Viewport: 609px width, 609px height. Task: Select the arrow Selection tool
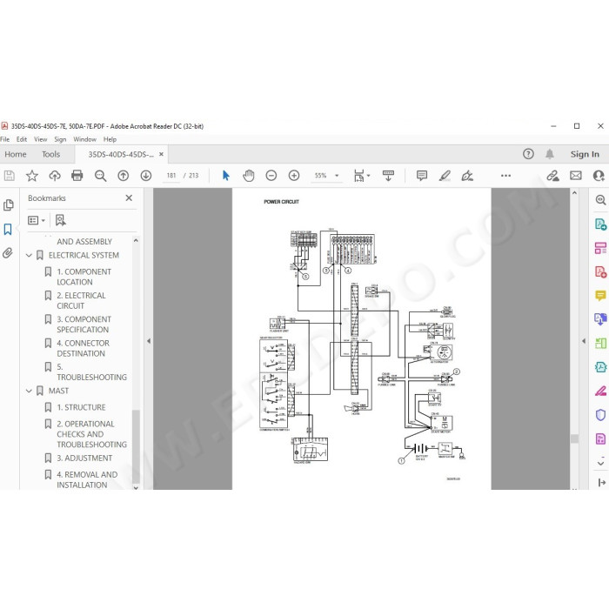[x=225, y=176]
